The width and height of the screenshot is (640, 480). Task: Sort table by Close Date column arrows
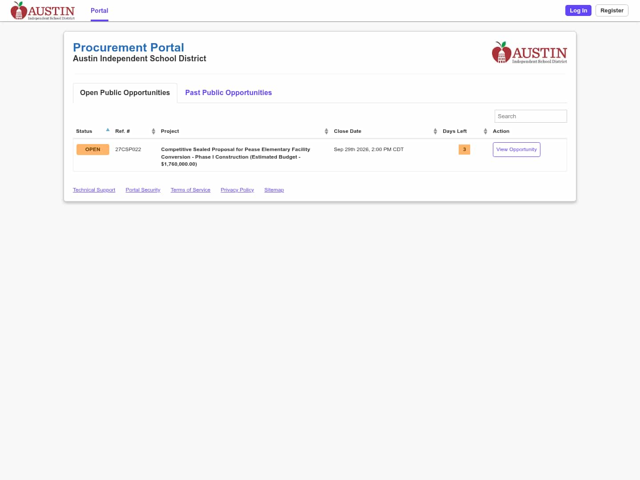435,131
